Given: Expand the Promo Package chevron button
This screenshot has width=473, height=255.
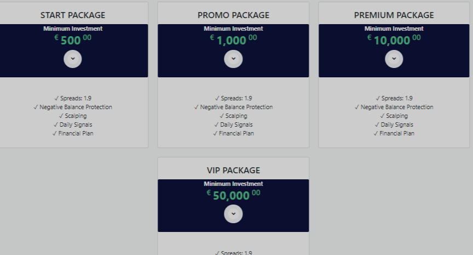Looking at the screenshot, I should pos(233,59).
